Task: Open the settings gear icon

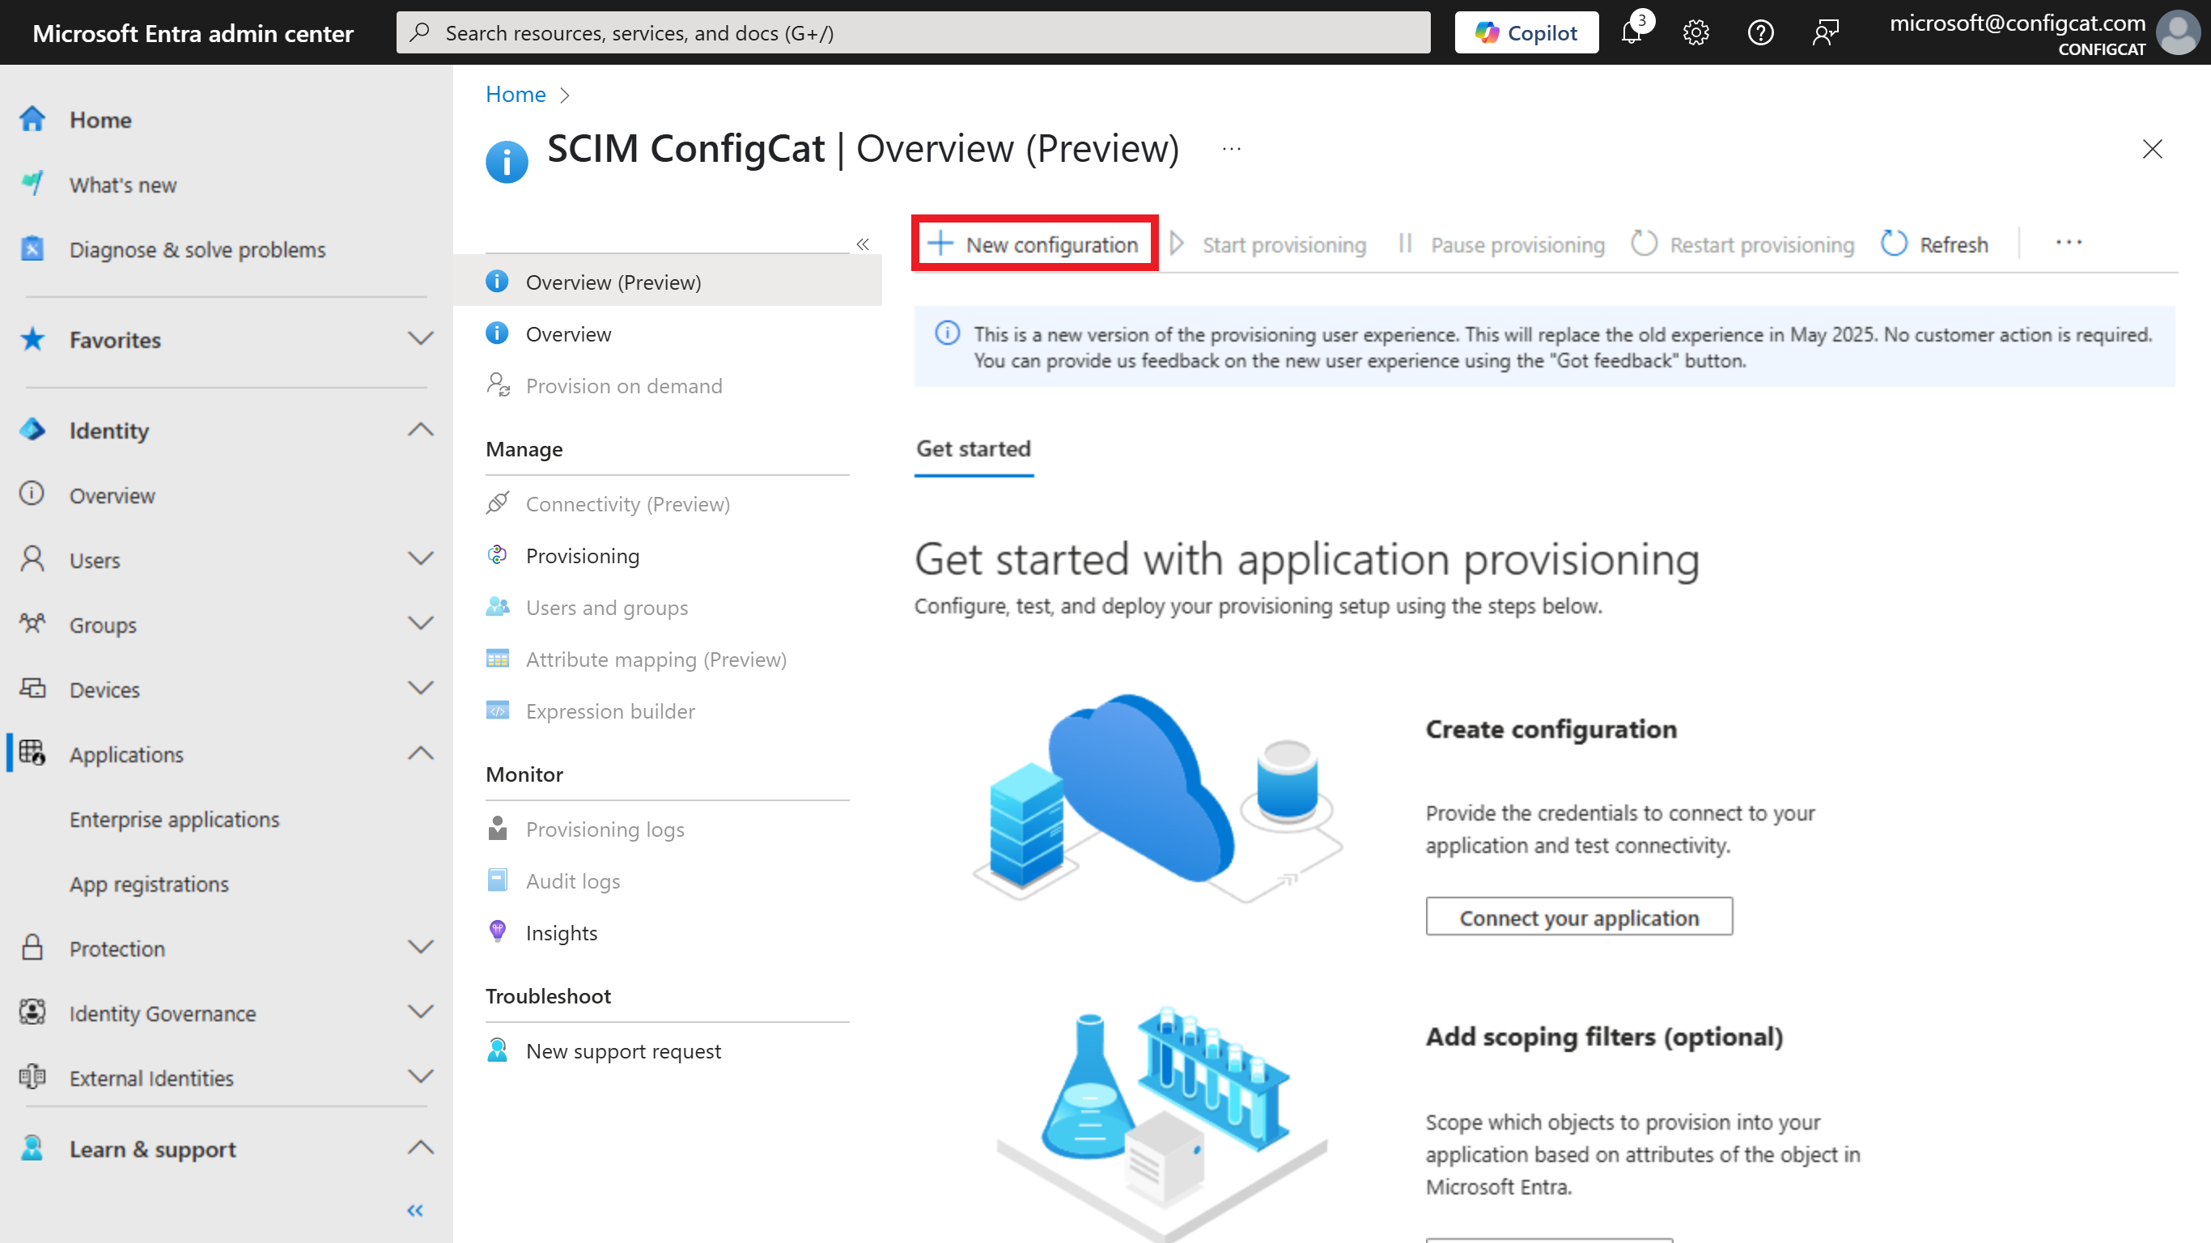Action: click(1695, 32)
